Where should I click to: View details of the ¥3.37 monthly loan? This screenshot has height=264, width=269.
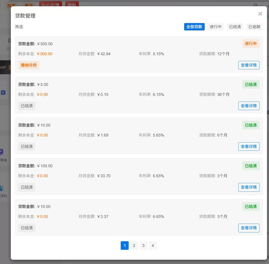249,228
